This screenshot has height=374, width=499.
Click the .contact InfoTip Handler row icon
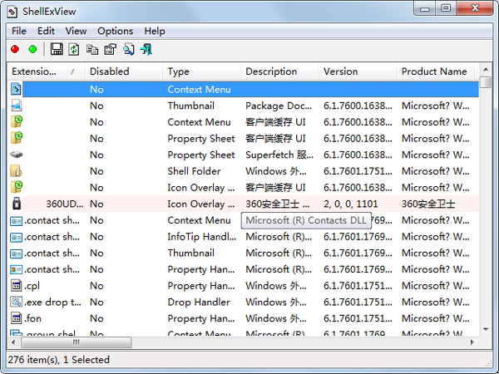point(16,237)
